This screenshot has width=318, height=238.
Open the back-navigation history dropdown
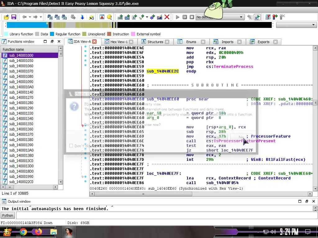tap(30, 17)
